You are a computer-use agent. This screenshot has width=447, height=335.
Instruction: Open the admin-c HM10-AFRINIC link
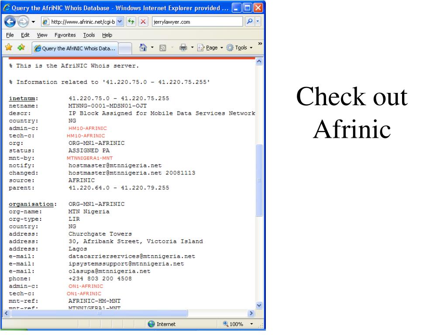click(x=87, y=129)
